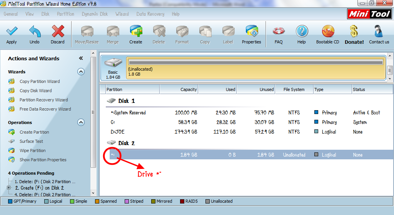Viewport: 394px width, 215px height.
Task: Undo the last operation
Action: click(x=34, y=35)
